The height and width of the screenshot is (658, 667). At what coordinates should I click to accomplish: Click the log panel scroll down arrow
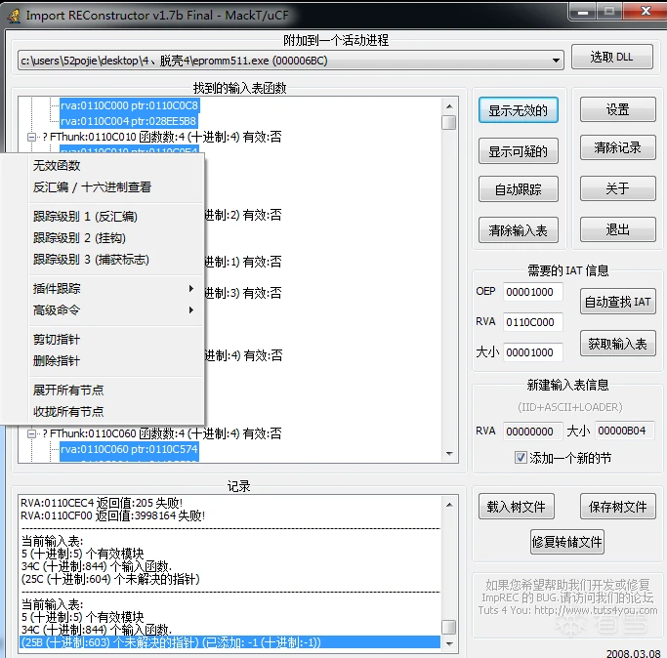click(x=449, y=644)
